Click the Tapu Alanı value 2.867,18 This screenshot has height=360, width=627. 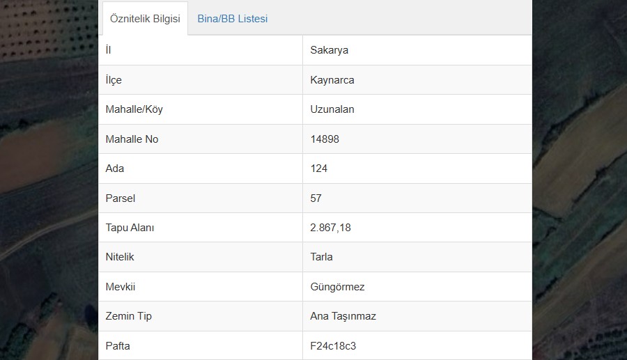330,228
